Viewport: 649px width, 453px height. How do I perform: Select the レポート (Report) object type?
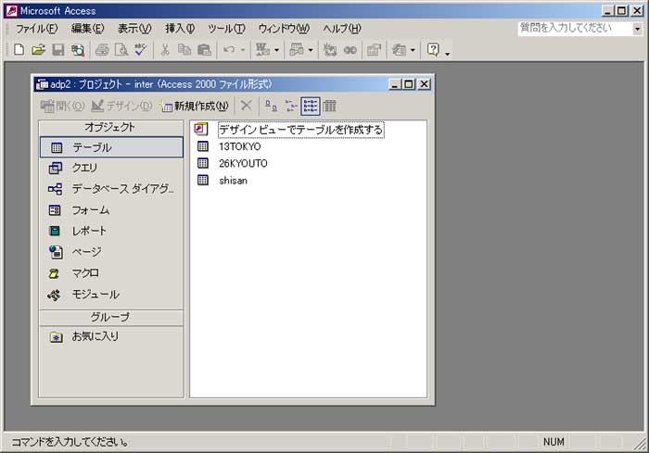(89, 231)
